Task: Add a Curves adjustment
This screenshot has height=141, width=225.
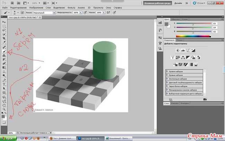Action: pos(188,50)
